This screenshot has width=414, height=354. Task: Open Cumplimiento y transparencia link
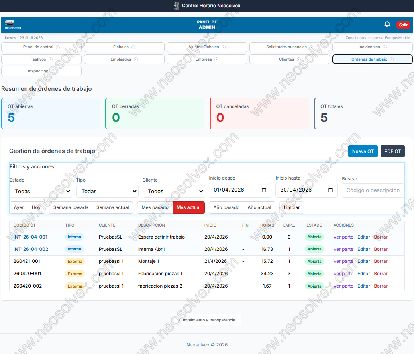[207, 320]
